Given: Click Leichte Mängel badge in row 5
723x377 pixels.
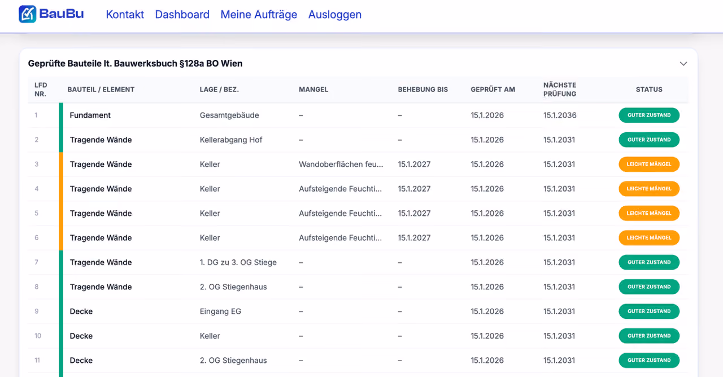Looking at the screenshot, I should coord(649,213).
